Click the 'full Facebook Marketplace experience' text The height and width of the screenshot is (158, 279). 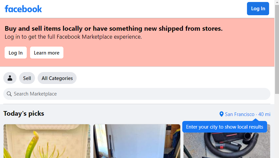99,37
